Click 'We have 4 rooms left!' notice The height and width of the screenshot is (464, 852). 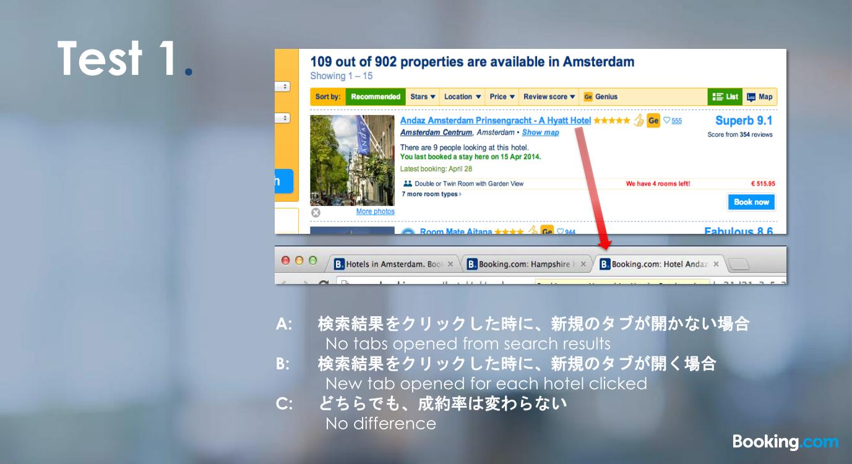[658, 184]
